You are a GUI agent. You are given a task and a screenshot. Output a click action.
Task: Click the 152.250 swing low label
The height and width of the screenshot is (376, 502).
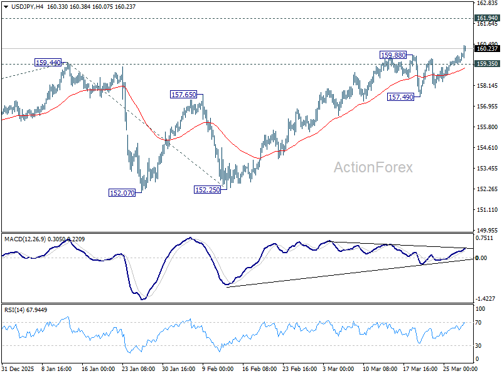pos(206,188)
